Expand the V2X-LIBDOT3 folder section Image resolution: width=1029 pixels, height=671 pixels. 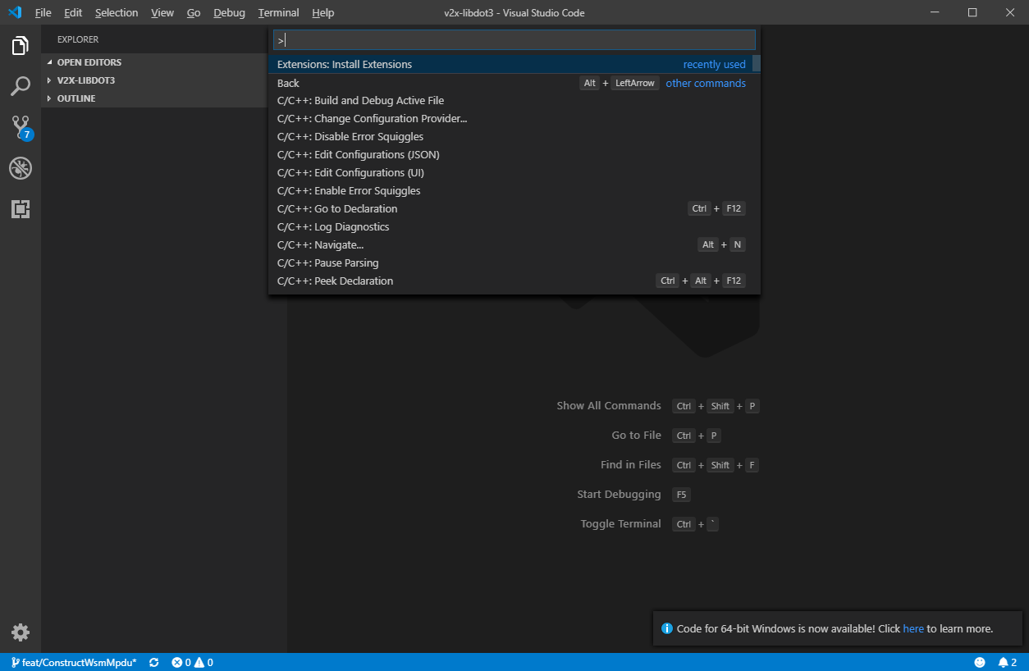(154, 80)
